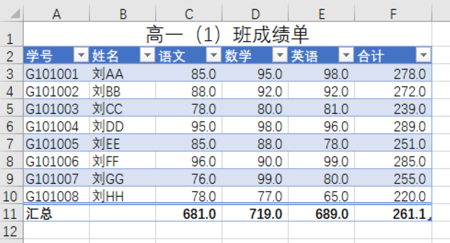Click the 学号 header cell

coord(56,55)
